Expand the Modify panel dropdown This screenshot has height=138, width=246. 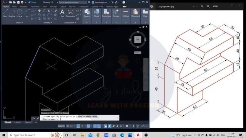click(48, 23)
